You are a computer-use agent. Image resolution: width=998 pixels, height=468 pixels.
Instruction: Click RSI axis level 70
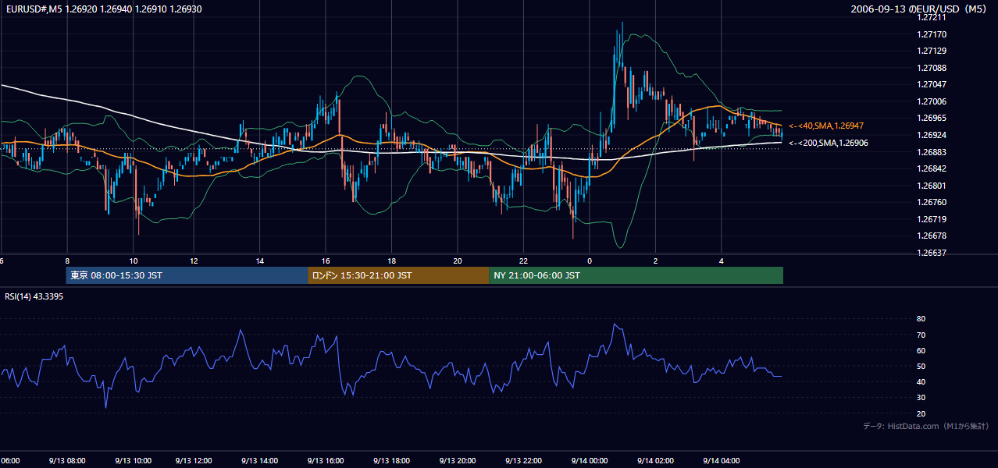tap(921, 335)
